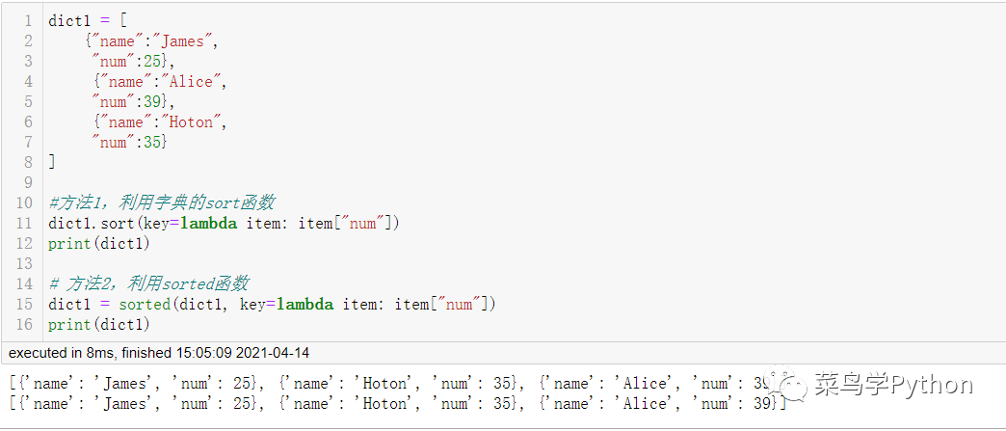Screen dimensions: 1006x431
Task: Click line number 1 in the gutter
Action: point(27,20)
